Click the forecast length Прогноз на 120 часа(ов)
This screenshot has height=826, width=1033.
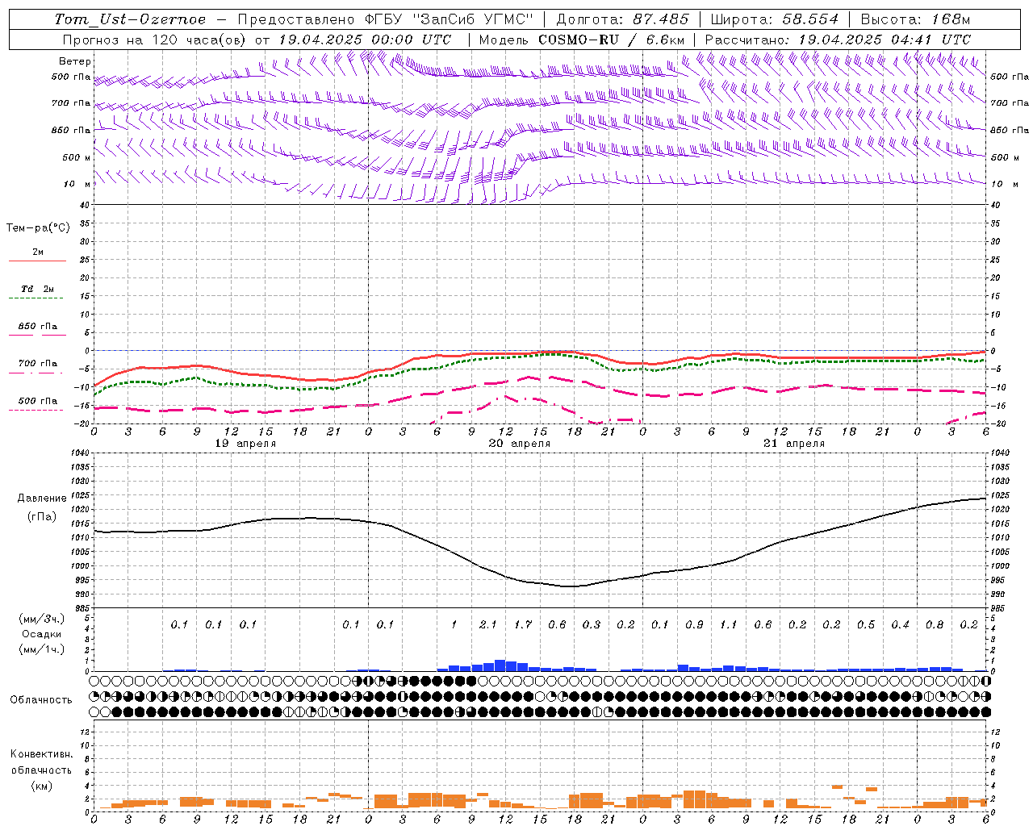pos(156,40)
